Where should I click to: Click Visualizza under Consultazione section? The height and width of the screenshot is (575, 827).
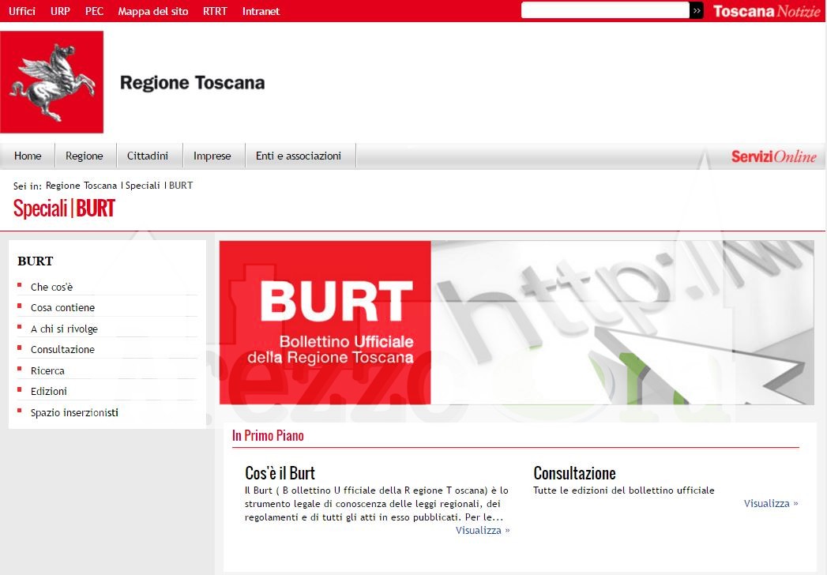click(x=770, y=504)
